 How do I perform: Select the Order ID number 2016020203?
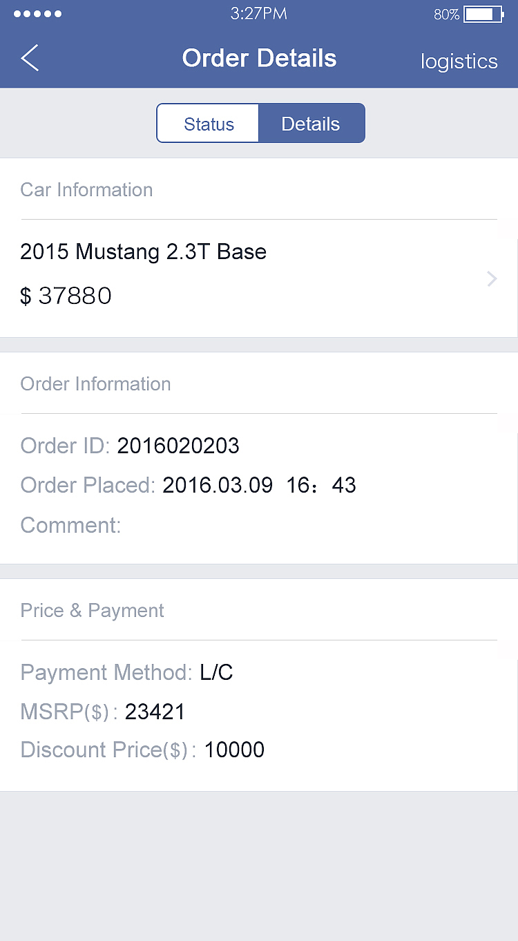point(178,446)
